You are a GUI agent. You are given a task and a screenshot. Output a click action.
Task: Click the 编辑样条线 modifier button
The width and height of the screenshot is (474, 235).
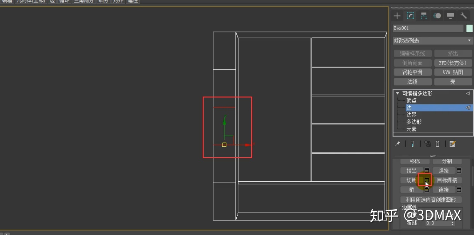point(412,53)
